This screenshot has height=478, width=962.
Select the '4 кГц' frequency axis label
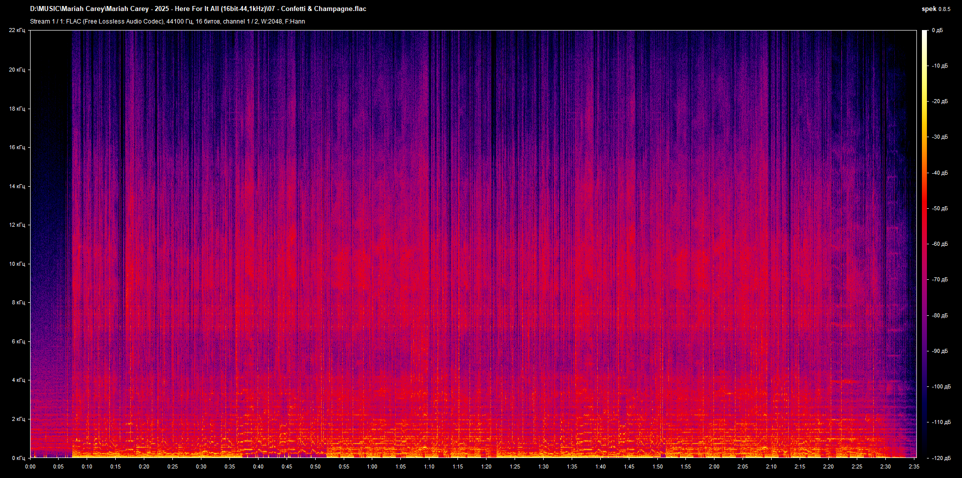coord(19,380)
